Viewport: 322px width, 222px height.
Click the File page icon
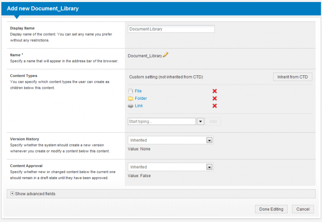pyautogui.click(x=130, y=91)
